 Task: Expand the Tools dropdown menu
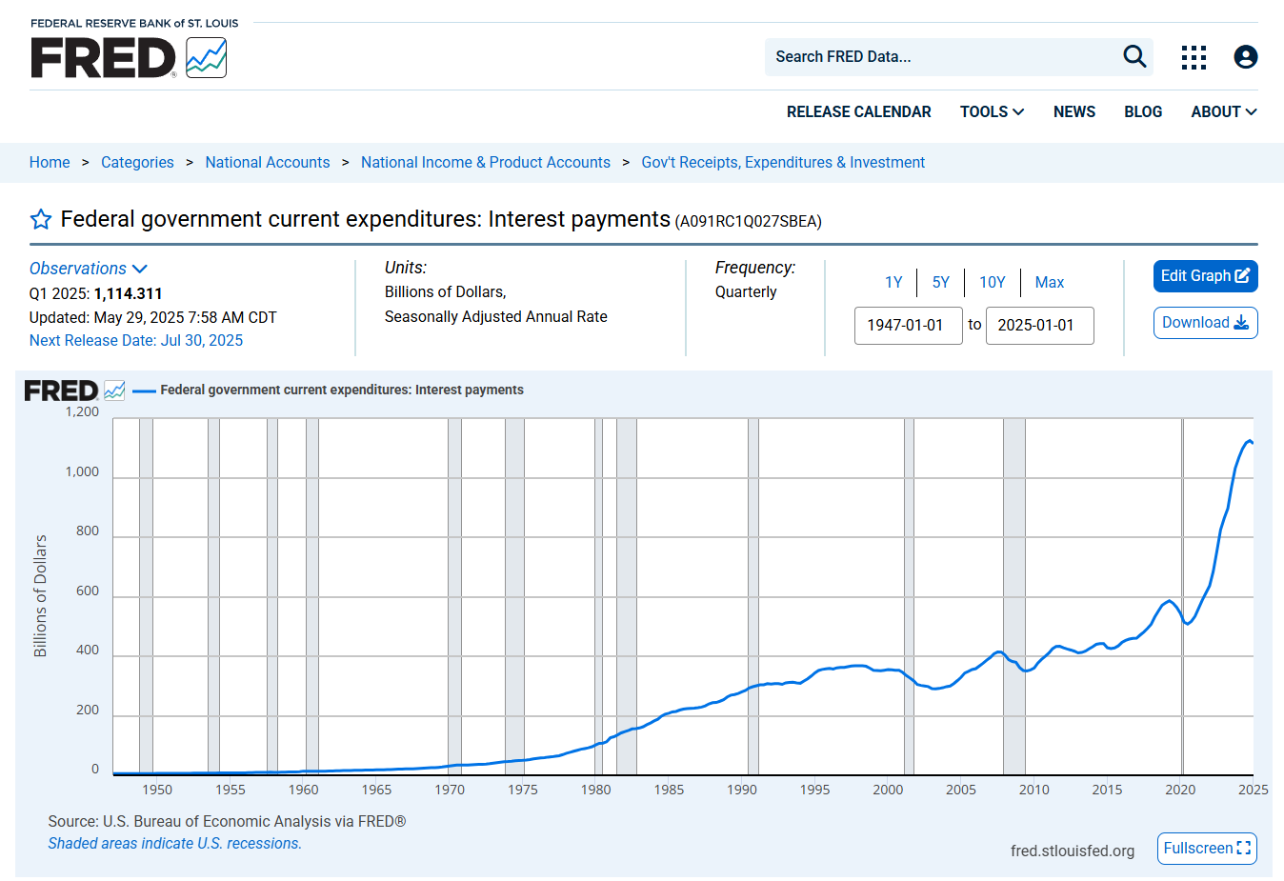click(x=992, y=111)
